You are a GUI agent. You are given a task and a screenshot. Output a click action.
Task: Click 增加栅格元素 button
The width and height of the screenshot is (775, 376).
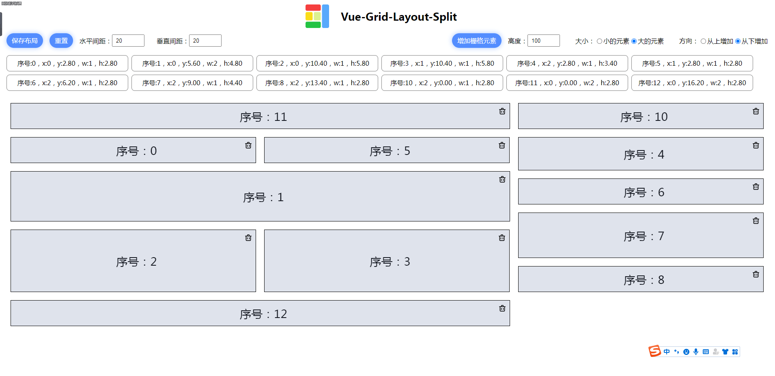point(477,41)
